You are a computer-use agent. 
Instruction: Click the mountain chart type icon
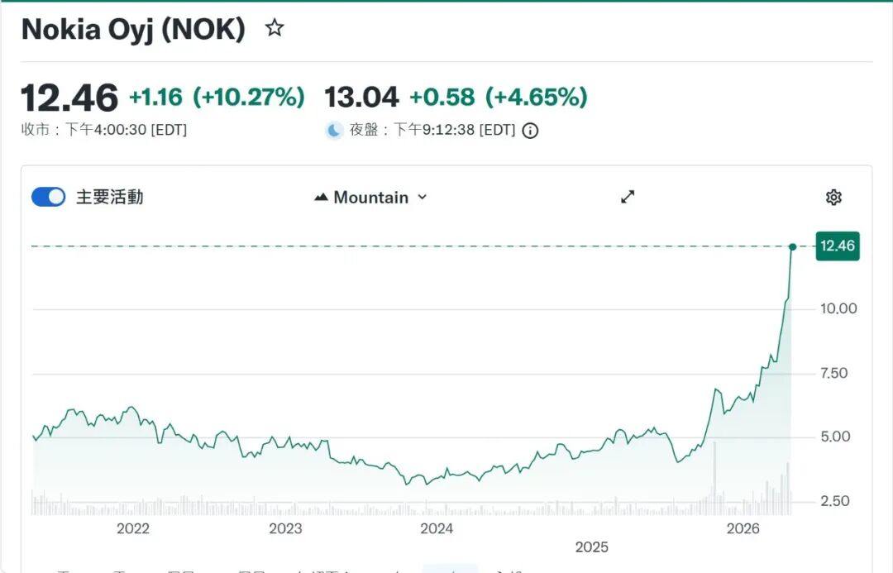[322, 198]
